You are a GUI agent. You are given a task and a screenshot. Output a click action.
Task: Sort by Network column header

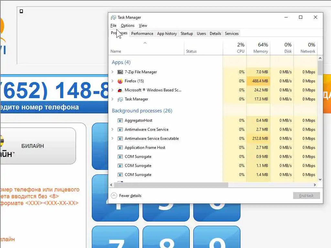(x=305, y=48)
